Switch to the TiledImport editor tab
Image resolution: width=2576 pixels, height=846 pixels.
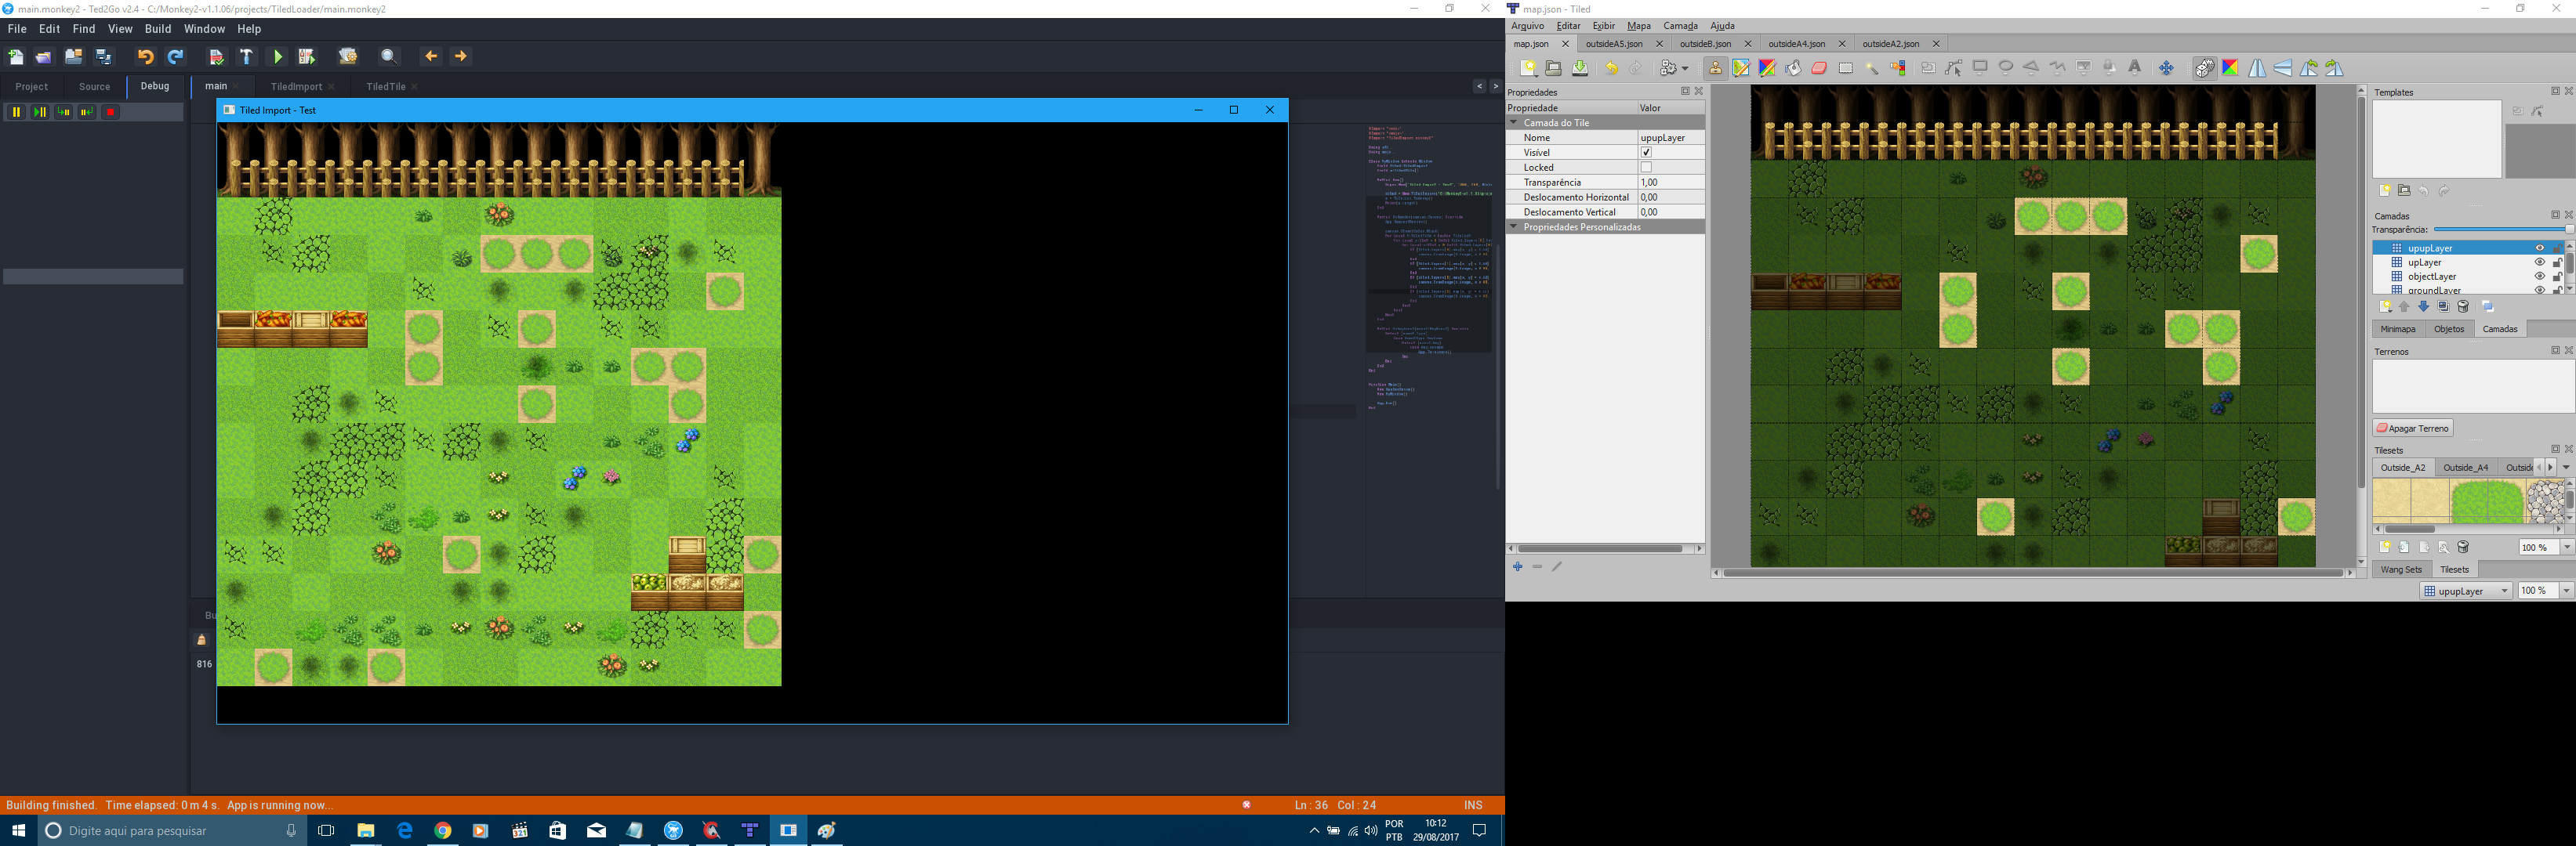(296, 87)
